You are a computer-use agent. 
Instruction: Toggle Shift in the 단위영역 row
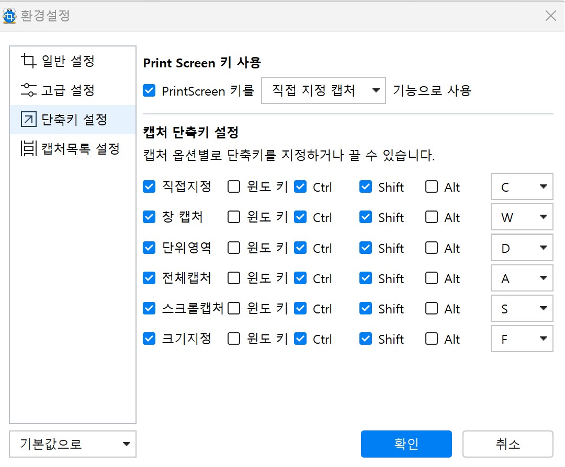point(366,248)
